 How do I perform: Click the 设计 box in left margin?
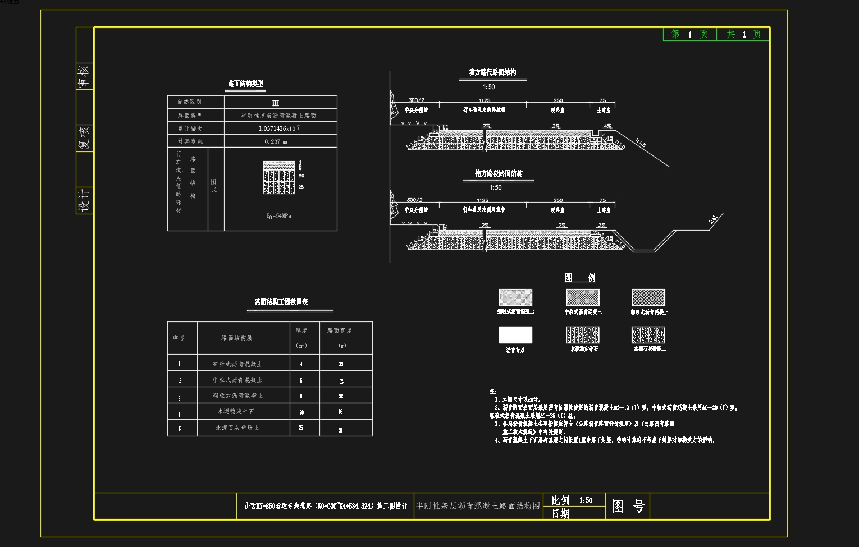(84, 200)
